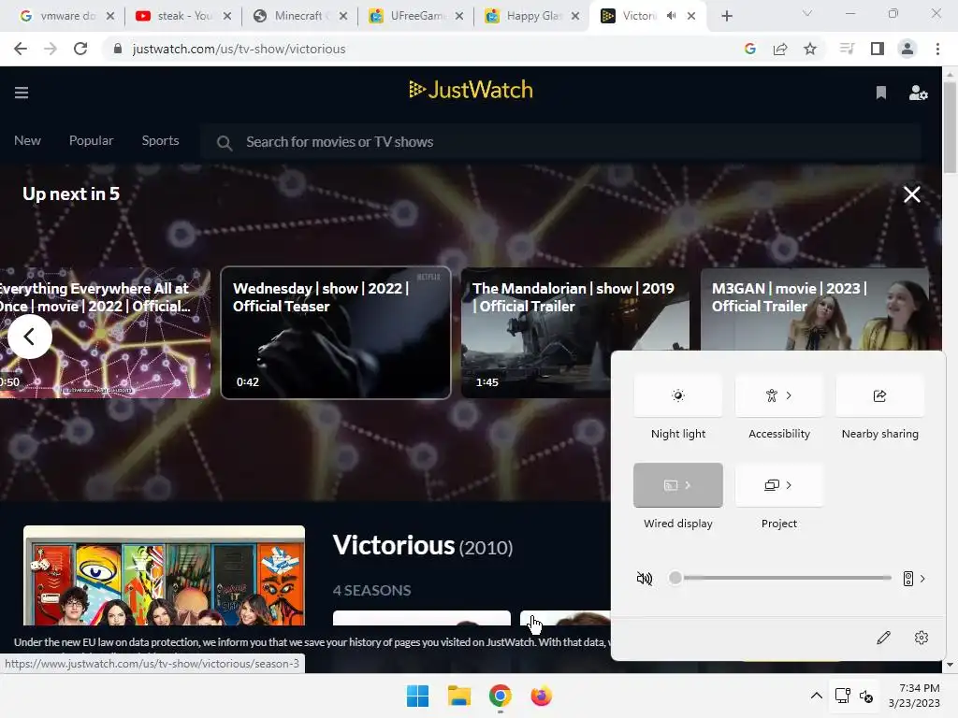This screenshot has height=718, width=958.
Task: Close the steak YouTube tab
Action: 227,16
